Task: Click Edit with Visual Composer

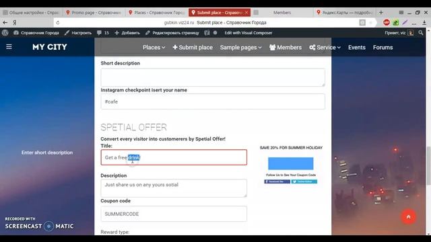Action: 248,33
